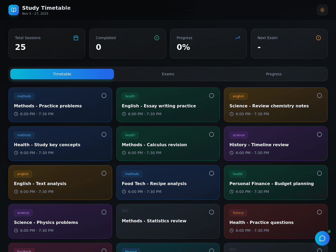336x252 pixels.
Task: Click the trending arrow icon in Progress card
Action: [238, 38]
